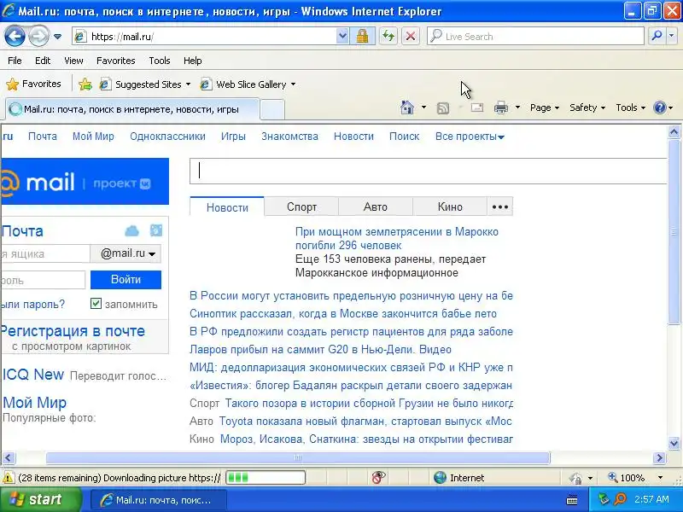Open the command bar Tools dropdown
Image resolution: width=683 pixels, height=512 pixels.
(x=630, y=108)
